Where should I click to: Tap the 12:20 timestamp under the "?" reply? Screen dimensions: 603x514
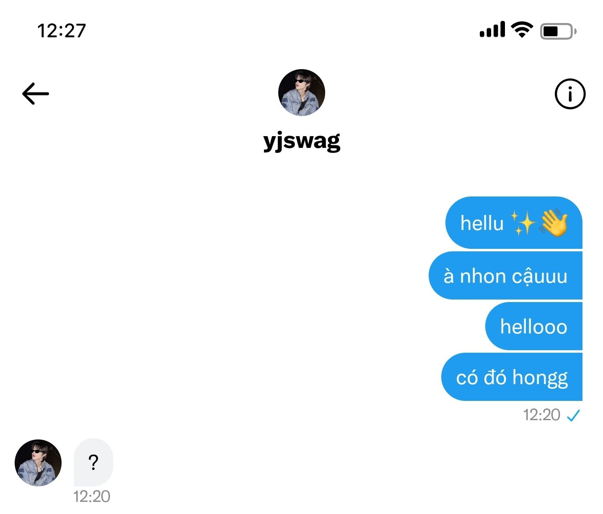tap(92, 496)
